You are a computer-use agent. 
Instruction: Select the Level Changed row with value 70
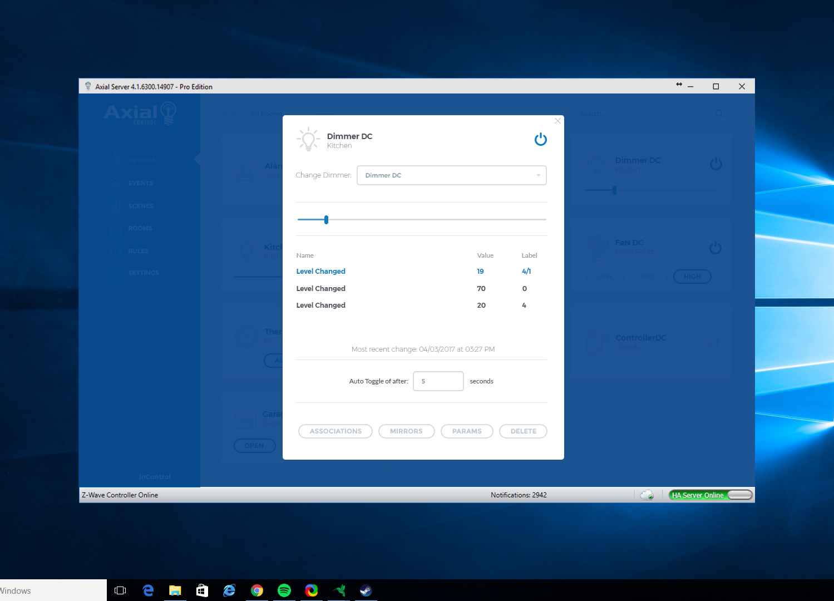[x=320, y=289]
